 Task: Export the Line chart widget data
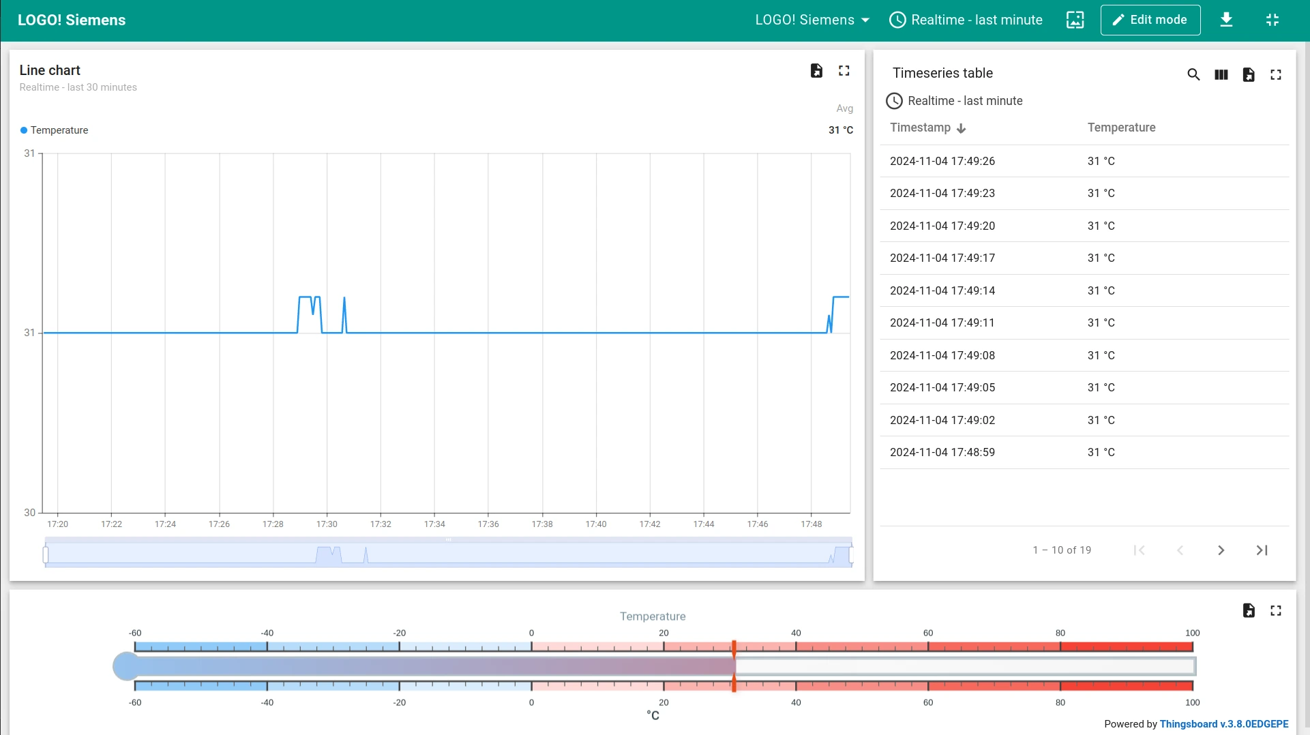pyautogui.click(x=816, y=71)
